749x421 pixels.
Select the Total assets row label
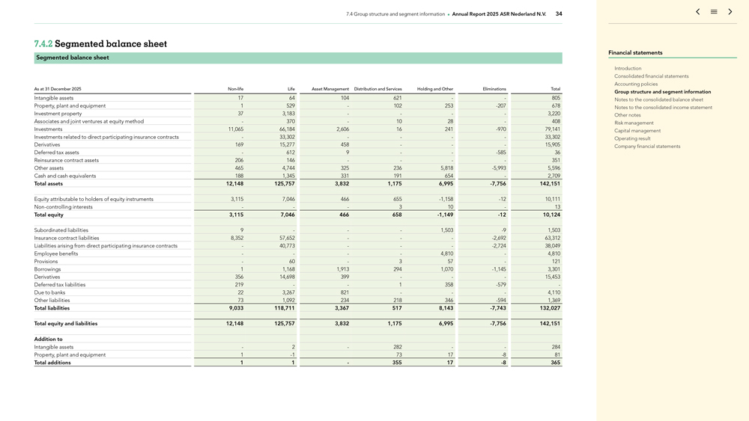pyautogui.click(x=49, y=183)
